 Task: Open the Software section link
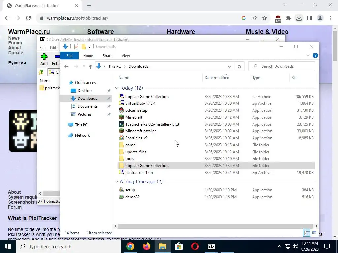pyautogui.click(x=100, y=32)
